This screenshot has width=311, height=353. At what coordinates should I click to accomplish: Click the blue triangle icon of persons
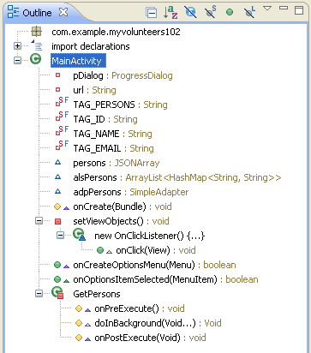point(57,162)
